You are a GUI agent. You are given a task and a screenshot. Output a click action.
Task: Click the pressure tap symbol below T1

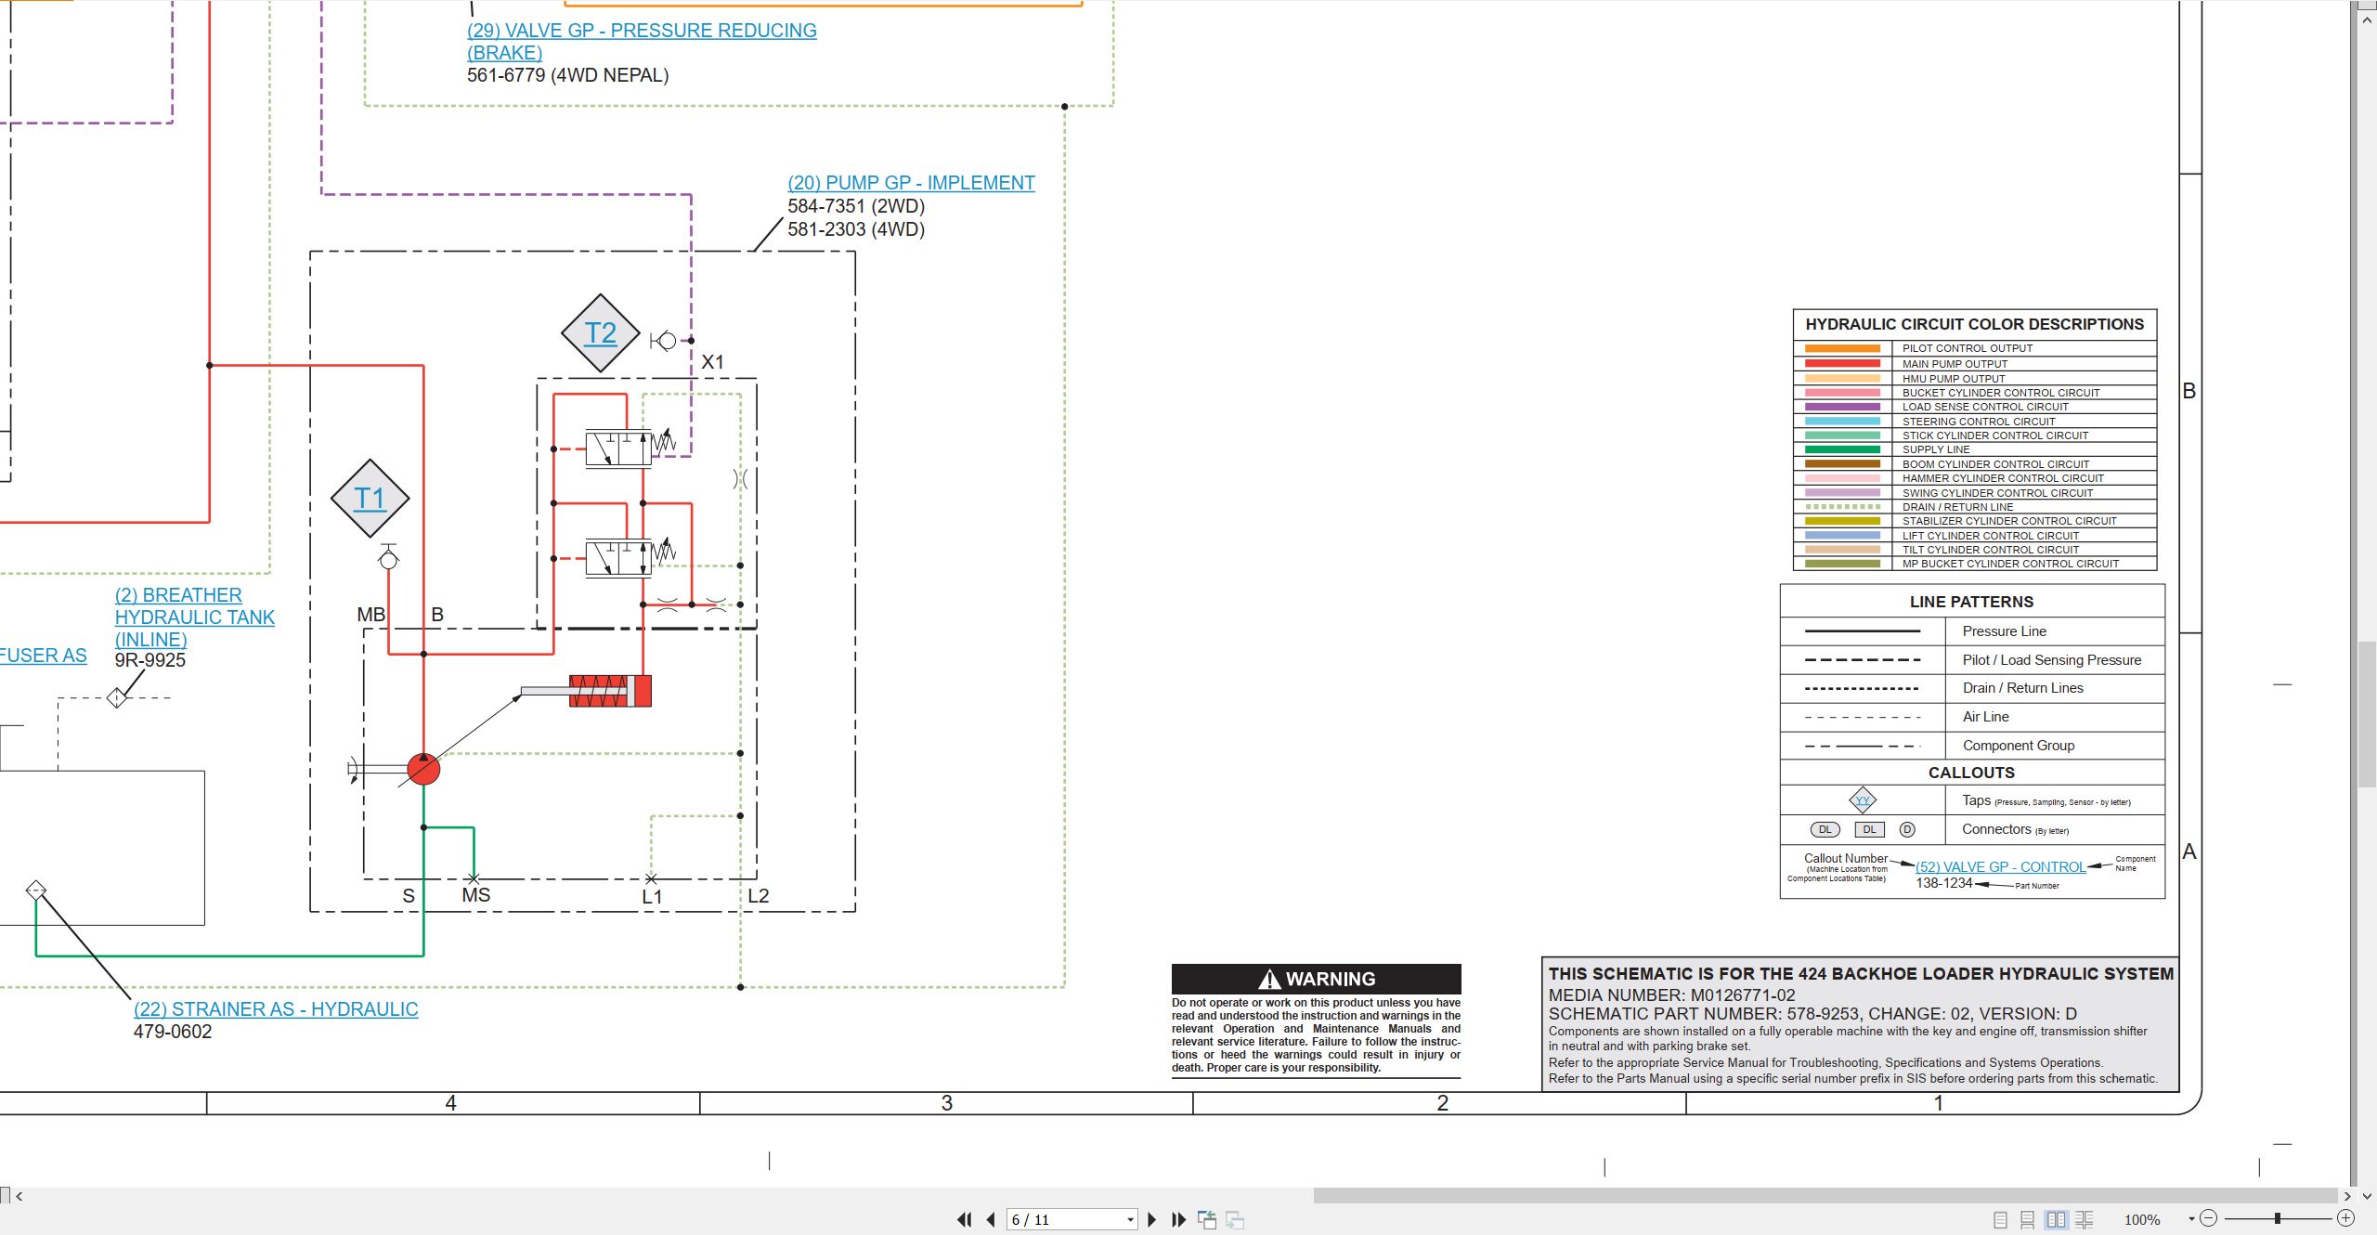(389, 557)
